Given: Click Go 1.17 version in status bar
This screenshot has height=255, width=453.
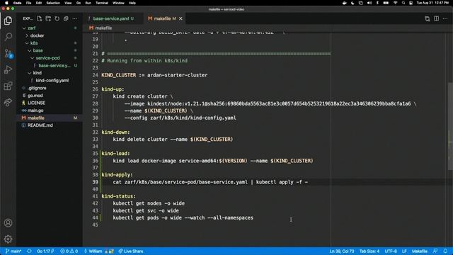Looking at the screenshot, I should click(x=45, y=251).
